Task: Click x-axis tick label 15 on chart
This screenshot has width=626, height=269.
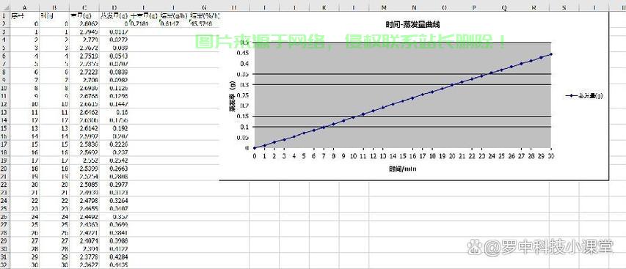Action: [x=403, y=156]
